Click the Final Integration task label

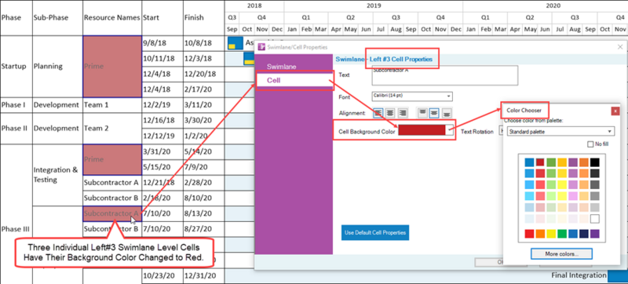pos(579,275)
